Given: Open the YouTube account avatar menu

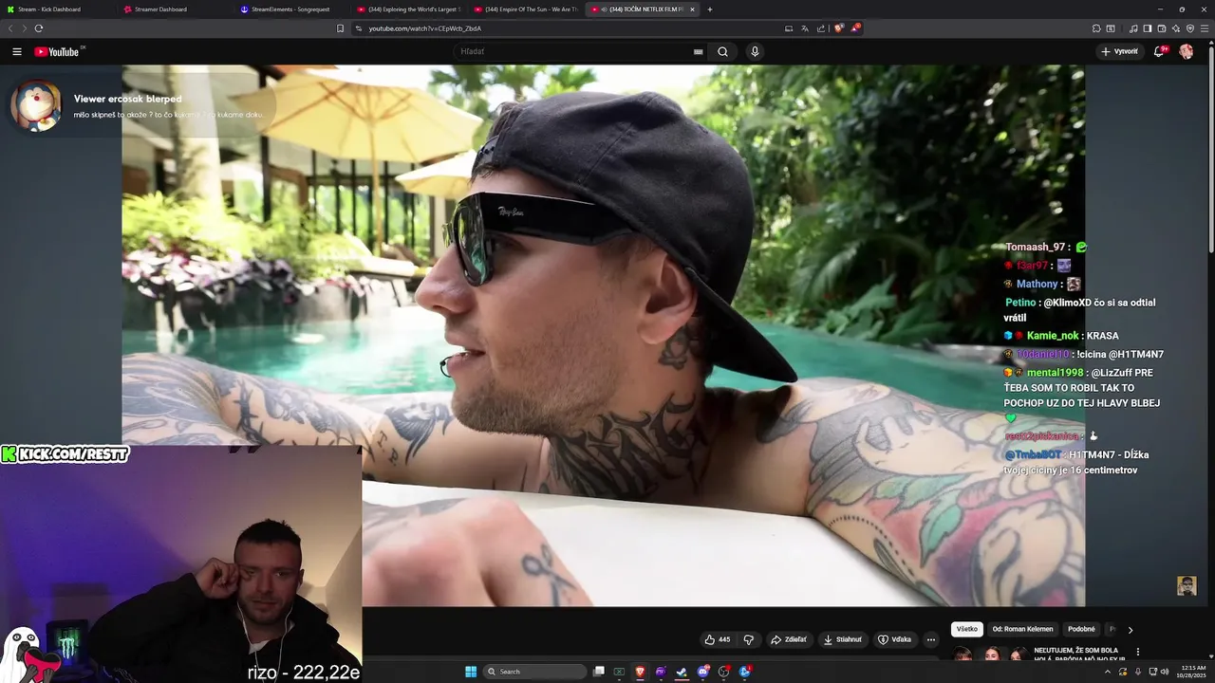Looking at the screenshot, I should tap(1187, 51).
